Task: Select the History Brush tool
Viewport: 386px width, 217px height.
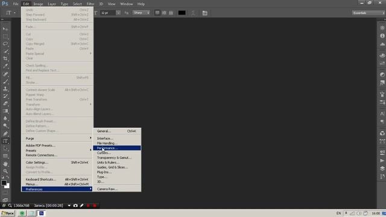Action: (x=5, y=96)
